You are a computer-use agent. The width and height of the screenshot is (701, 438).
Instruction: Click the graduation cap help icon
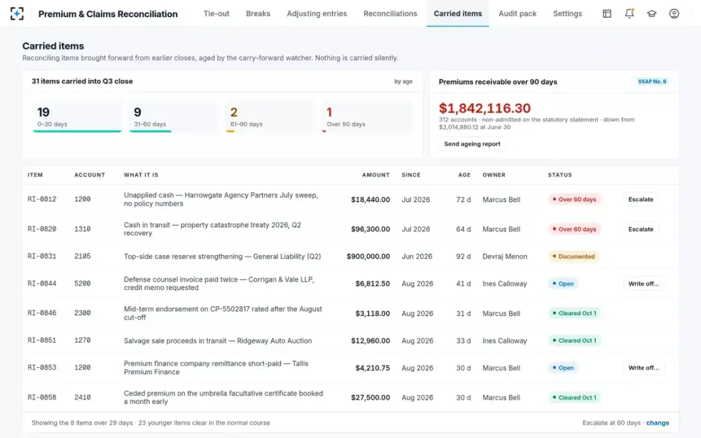point(651,13)
